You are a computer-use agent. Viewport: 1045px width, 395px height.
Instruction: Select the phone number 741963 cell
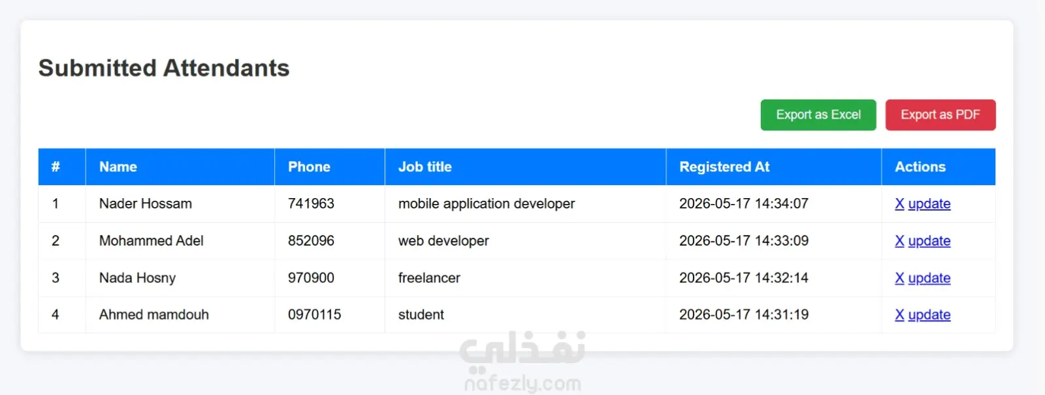tap(330, 204)
